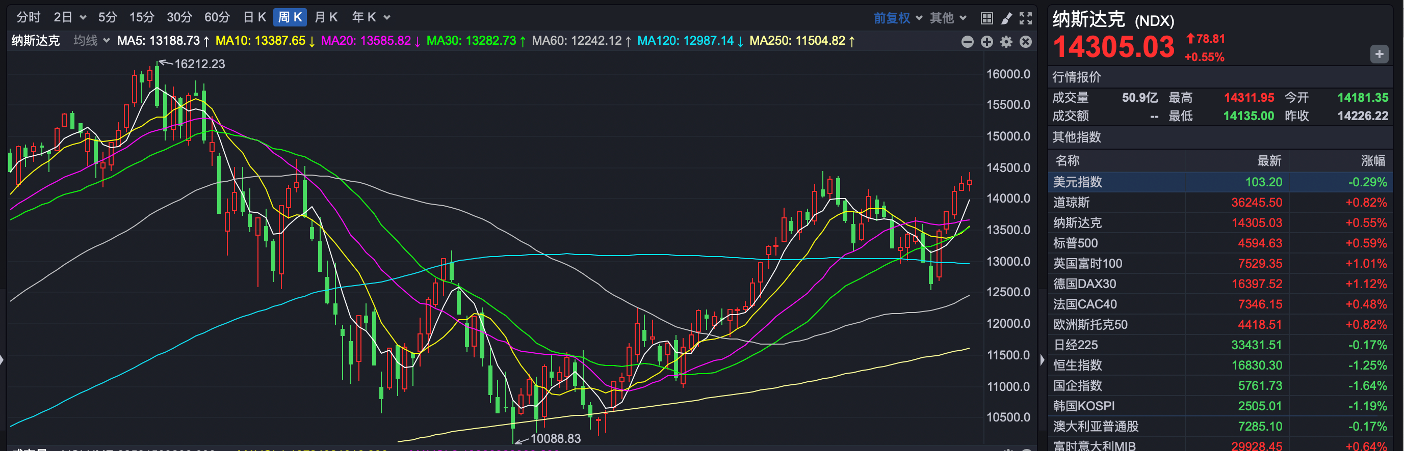The height and width of the screenshot is (451, 1404).
Task: Switch to the 5分 chart tab
Action: (x=108, y=17)
